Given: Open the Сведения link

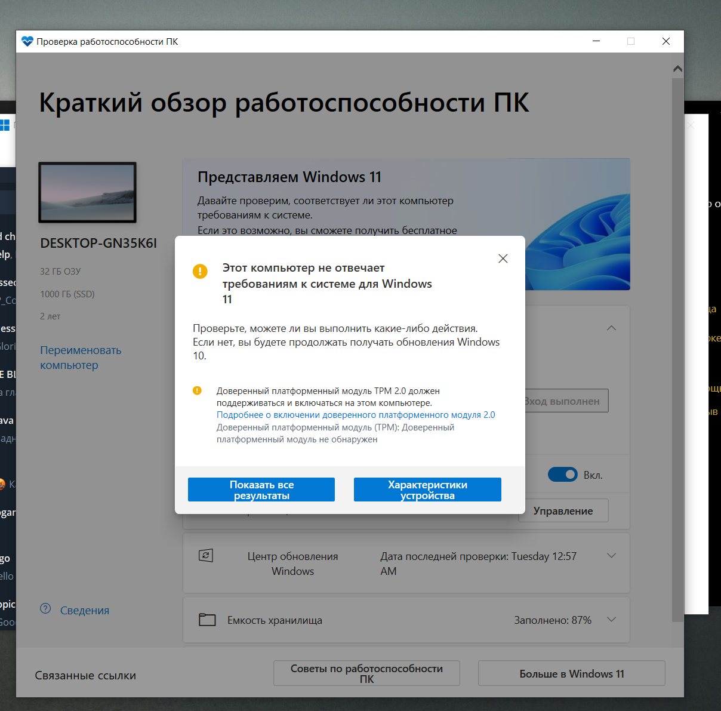Looking at the screenshot, I should pos(85,610).
